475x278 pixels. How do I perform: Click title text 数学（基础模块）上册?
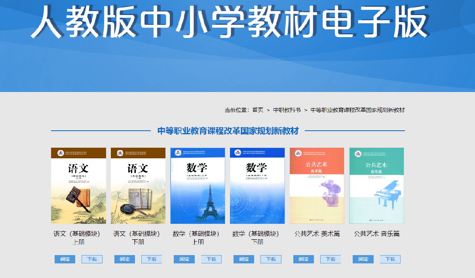point(197,238)
